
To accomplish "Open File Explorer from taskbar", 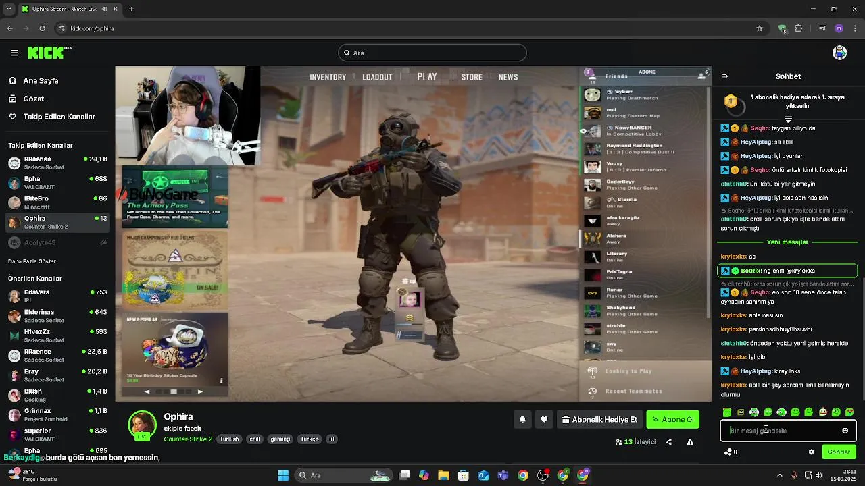I will 444,475.
